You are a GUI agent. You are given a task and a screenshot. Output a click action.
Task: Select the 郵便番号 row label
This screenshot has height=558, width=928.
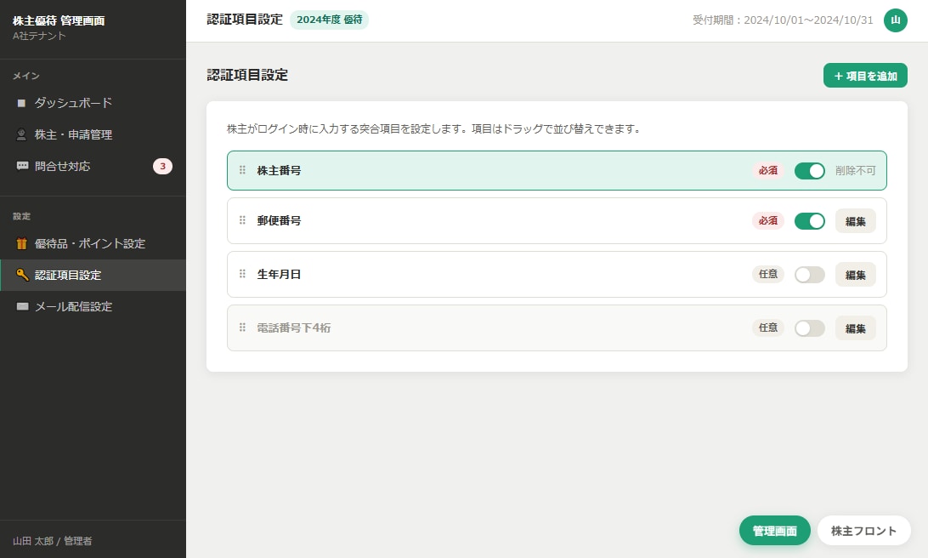[x=279, y=220]
